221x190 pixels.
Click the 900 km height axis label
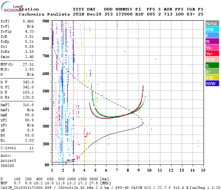tap(46, 21)
